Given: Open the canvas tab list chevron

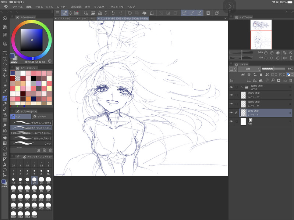Looking at the screenshot, I should (x=225, y=18).
